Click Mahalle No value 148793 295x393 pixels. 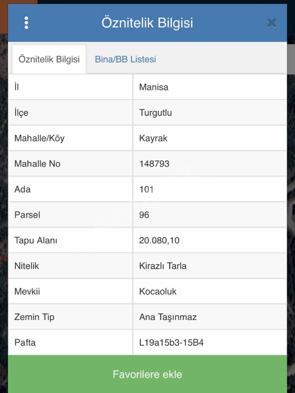pyautogui.click(x=154, y=164)
